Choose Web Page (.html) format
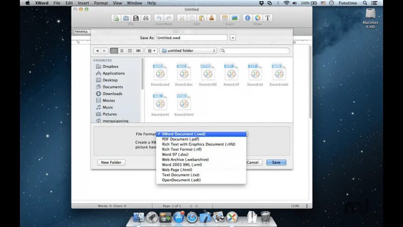Screen dimensions: 403x227 point(201,170)
